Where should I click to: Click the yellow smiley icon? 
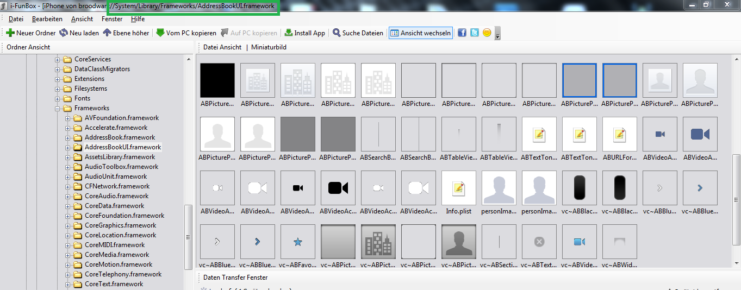tap(487, 33)
